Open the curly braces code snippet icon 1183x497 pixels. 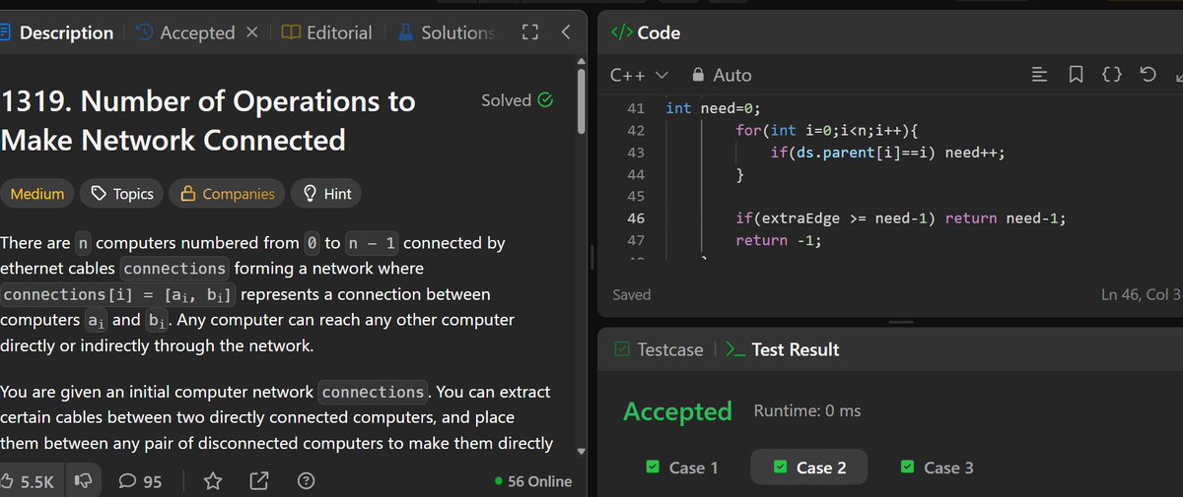click(1111, 75)
